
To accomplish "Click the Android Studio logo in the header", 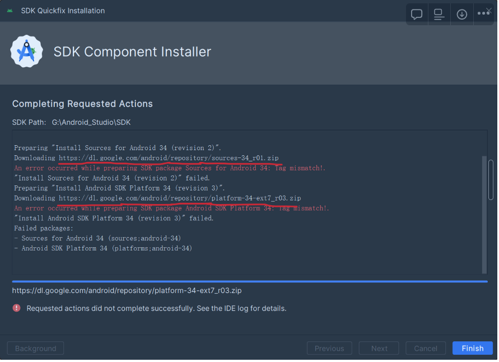I will click(26, 51).
